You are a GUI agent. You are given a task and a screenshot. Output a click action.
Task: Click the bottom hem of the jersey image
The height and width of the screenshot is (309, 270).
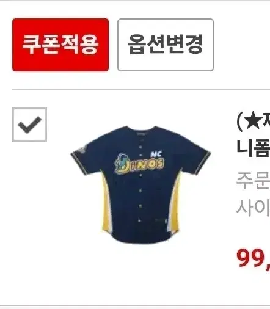(140, 238)
